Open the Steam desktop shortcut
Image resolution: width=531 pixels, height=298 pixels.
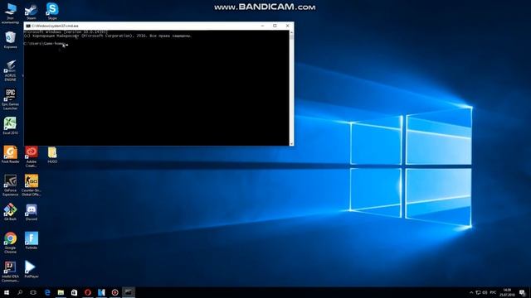[31, 12]
